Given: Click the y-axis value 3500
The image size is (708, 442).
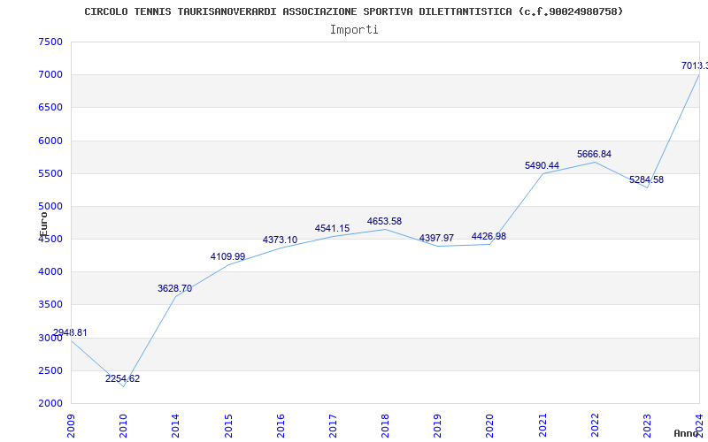Looking at the screenshot, I should [x=50, y=305].
